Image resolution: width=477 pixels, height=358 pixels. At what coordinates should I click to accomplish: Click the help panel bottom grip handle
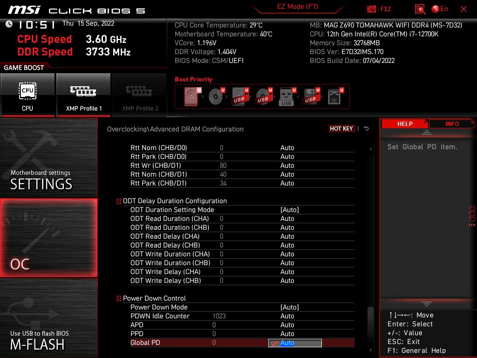pyautogui.click(x=427, y=304)
